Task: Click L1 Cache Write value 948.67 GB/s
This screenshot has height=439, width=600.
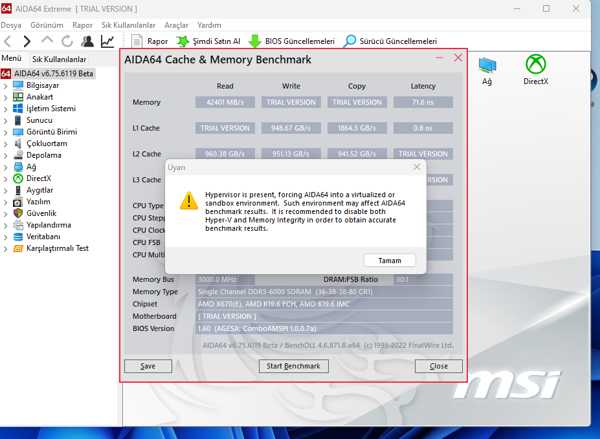Action: (x=291, y=128)
